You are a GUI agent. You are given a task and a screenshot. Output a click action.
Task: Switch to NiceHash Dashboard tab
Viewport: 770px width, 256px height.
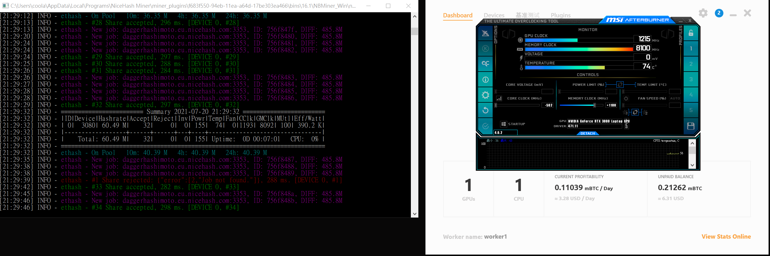pyautogui.click(x=458, y=15)
